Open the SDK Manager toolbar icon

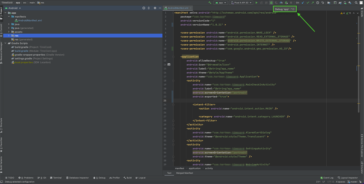(x=350, y=2)
